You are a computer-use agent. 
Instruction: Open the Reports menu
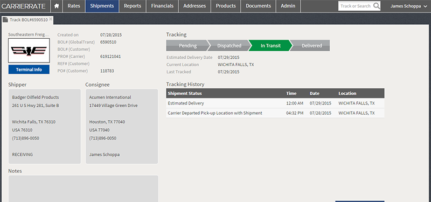(133, 6)
